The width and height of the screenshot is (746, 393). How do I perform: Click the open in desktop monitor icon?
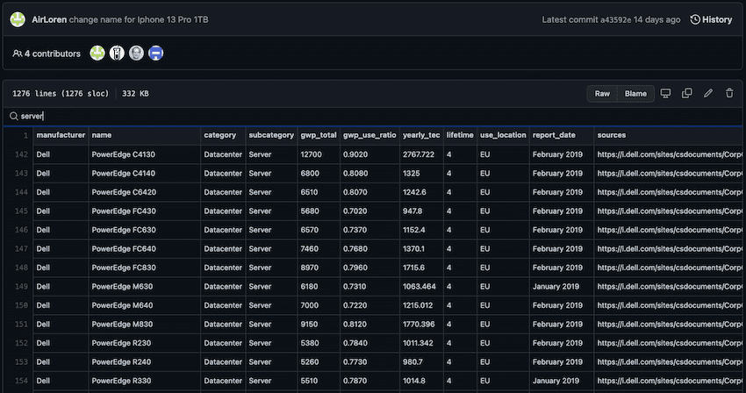(665, 94)
